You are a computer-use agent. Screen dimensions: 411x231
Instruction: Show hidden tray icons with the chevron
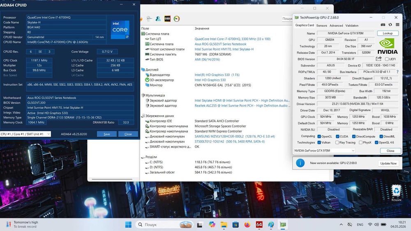pyautogui.click(x=341, y=224)
